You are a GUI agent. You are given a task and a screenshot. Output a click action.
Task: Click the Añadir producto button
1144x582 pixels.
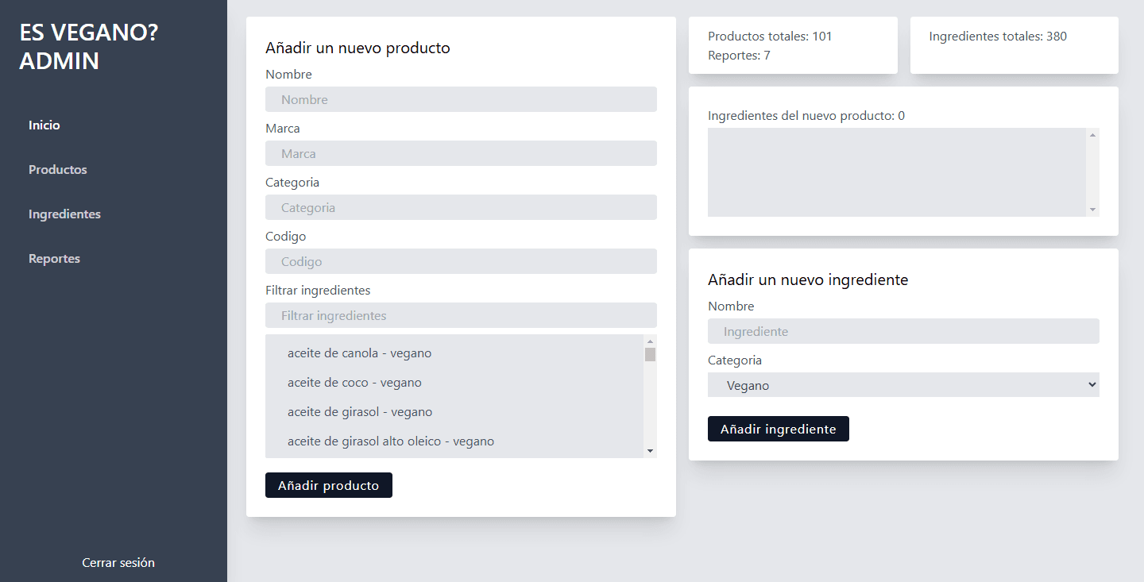click(329, 485)
